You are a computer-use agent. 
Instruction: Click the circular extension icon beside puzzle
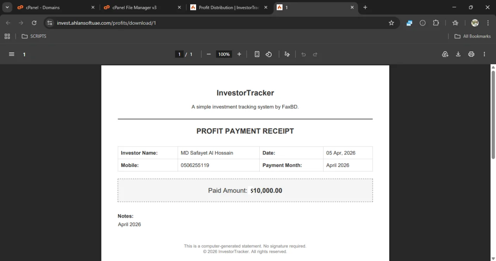tap(423, 23)
